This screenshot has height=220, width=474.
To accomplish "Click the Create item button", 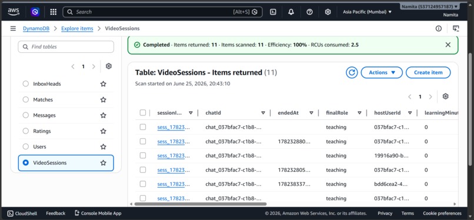I will 428,72.
